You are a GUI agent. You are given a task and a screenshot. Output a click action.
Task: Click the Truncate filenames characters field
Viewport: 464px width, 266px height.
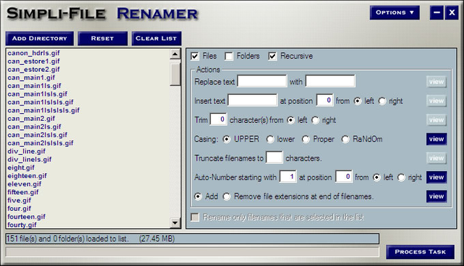[x=274, y=157]
